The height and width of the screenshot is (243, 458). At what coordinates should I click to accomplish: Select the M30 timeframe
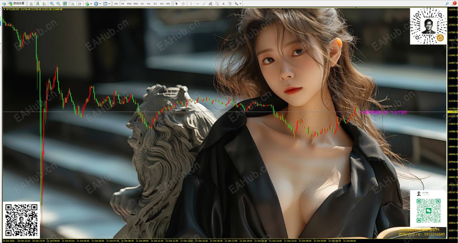click(x=136, y=4)
